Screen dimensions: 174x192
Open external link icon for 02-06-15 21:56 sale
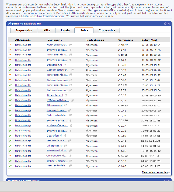point(70,50)
